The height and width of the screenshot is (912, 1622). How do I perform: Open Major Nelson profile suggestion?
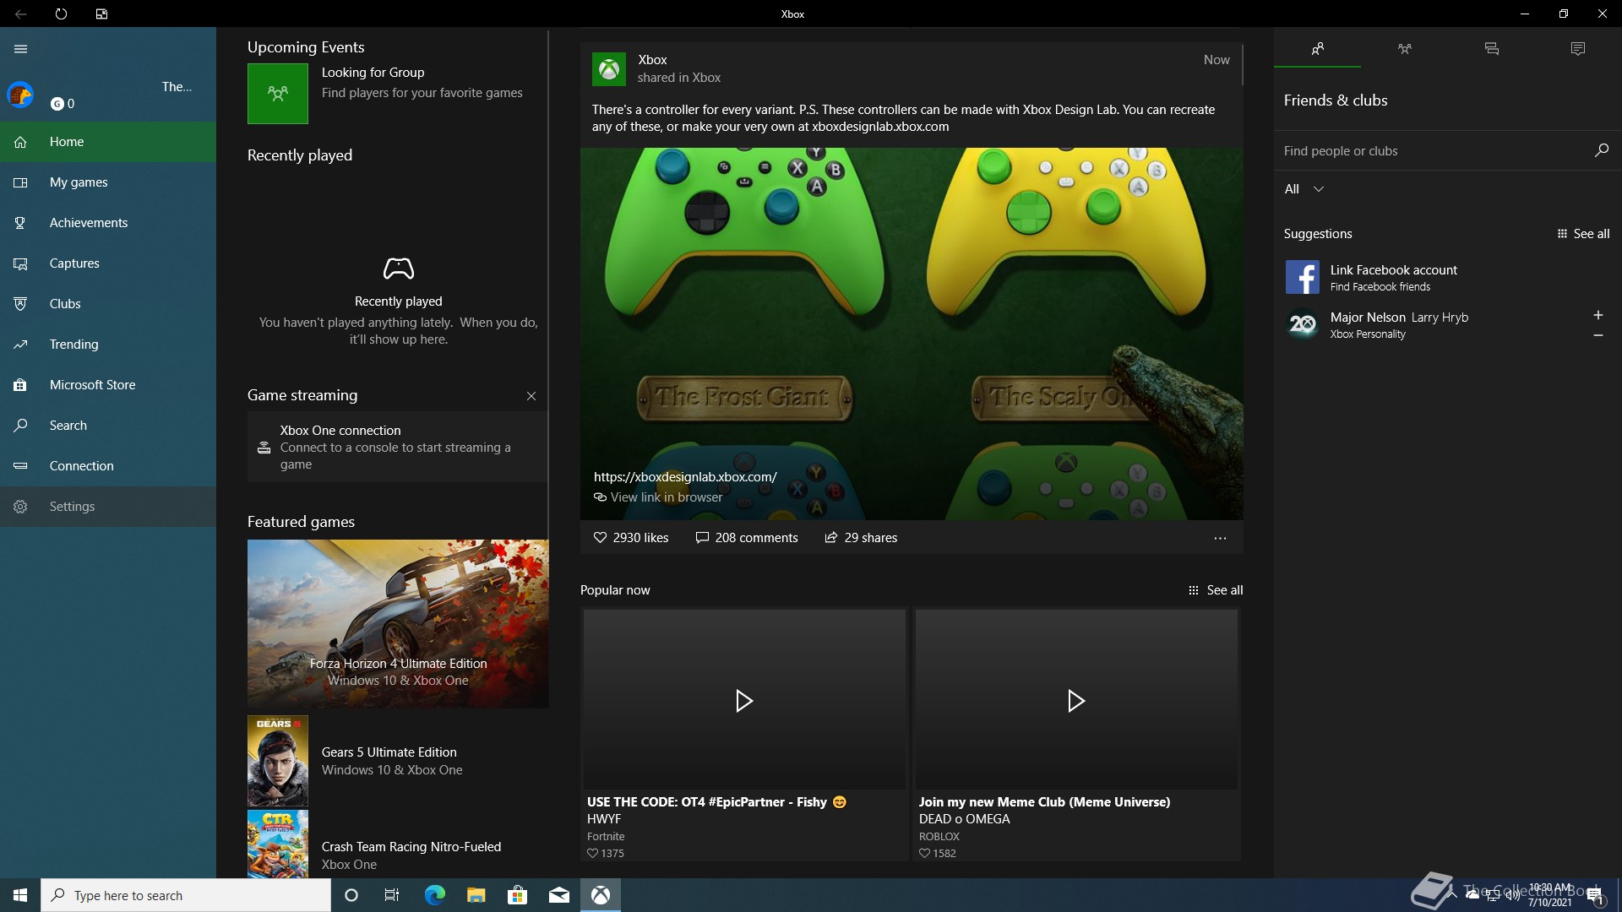click(x=1428, y=324)
